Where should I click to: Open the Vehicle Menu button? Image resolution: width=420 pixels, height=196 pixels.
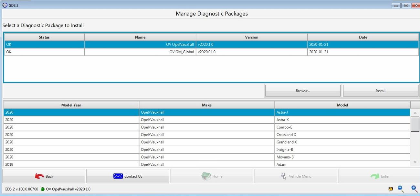tap(296, 176)
